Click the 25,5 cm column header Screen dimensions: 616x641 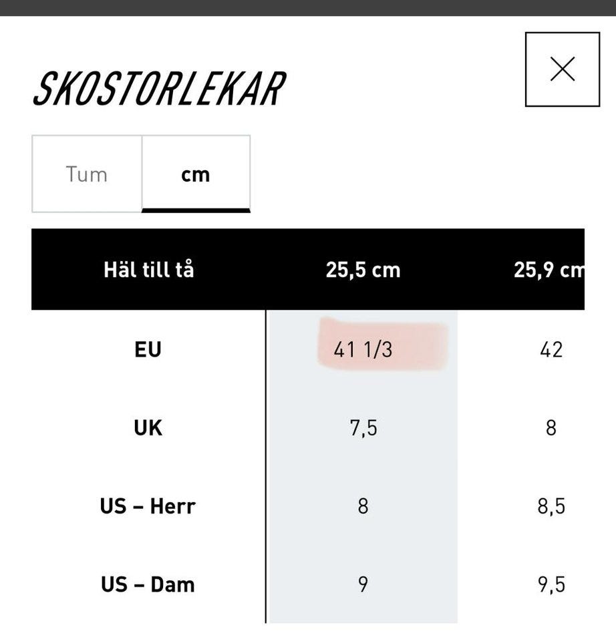363,270
